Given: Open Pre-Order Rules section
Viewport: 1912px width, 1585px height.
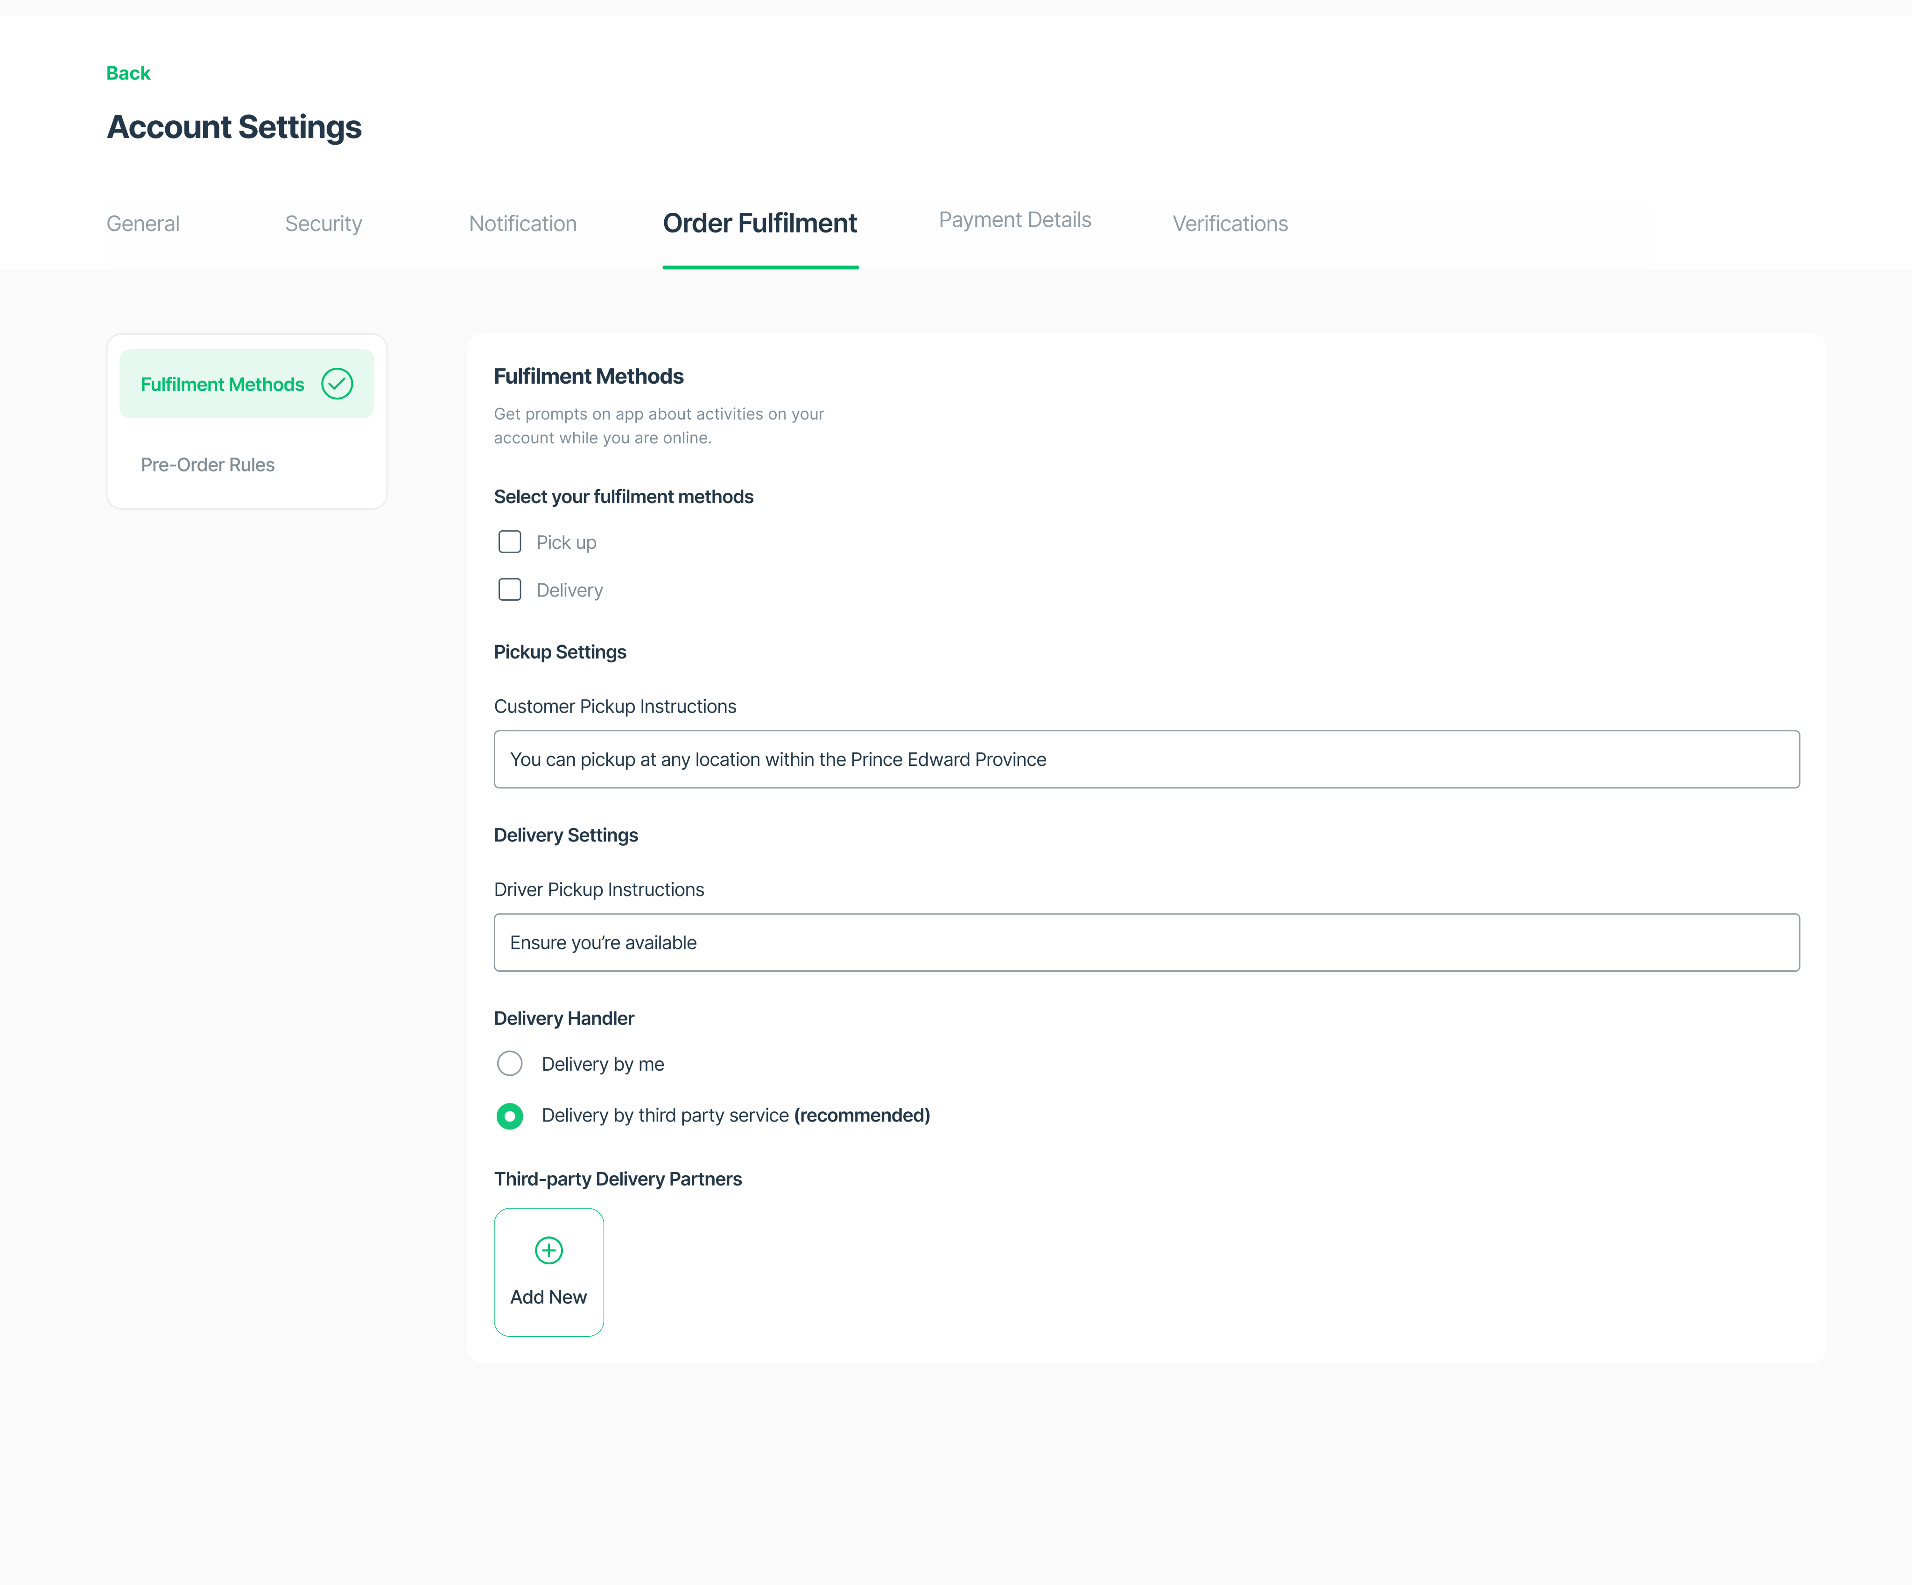Looking at the screenshot, I should (208, 464).
